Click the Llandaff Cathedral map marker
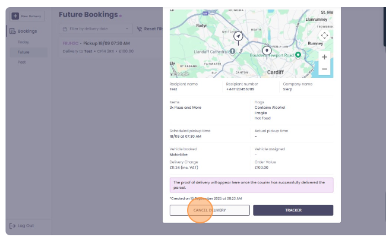Screen dimensions: 386x240 pyautogui.click(x=232, y=51)
